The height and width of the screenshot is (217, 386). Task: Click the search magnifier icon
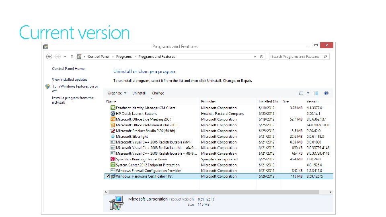tap(325, 57)
